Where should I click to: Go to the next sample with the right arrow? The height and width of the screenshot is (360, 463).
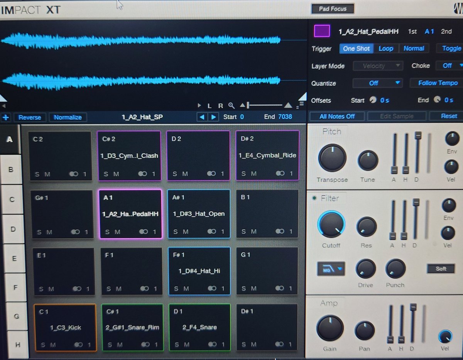[213, 117]
